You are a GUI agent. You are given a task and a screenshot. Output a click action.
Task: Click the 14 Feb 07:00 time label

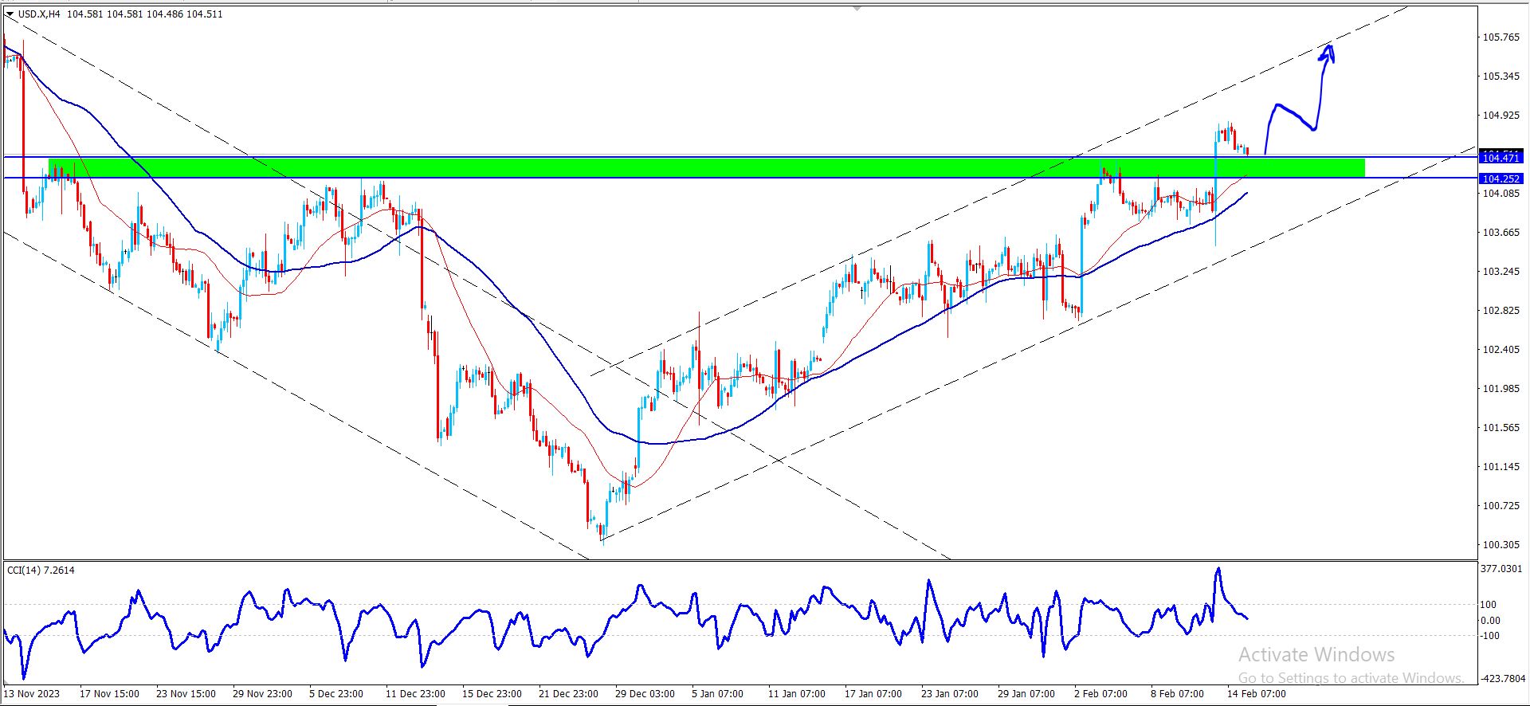click(x=1257, y=694)
